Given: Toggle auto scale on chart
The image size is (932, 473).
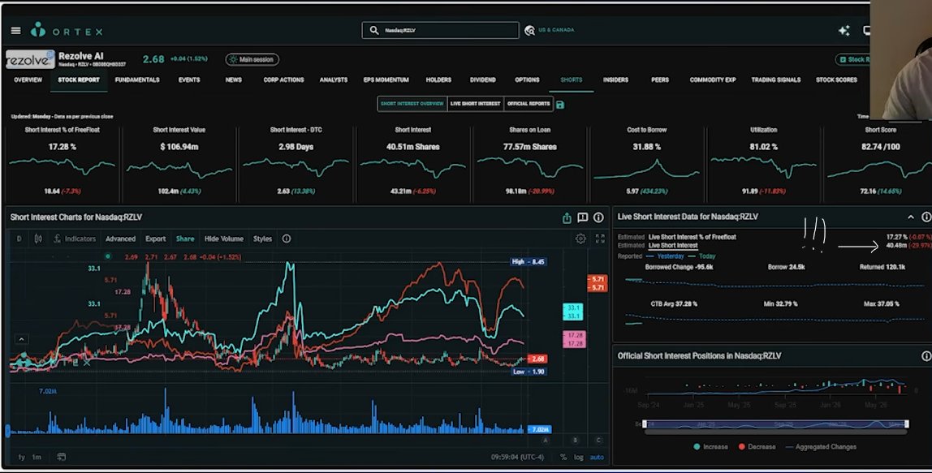Looking at the screenshot, I should 597,457.
